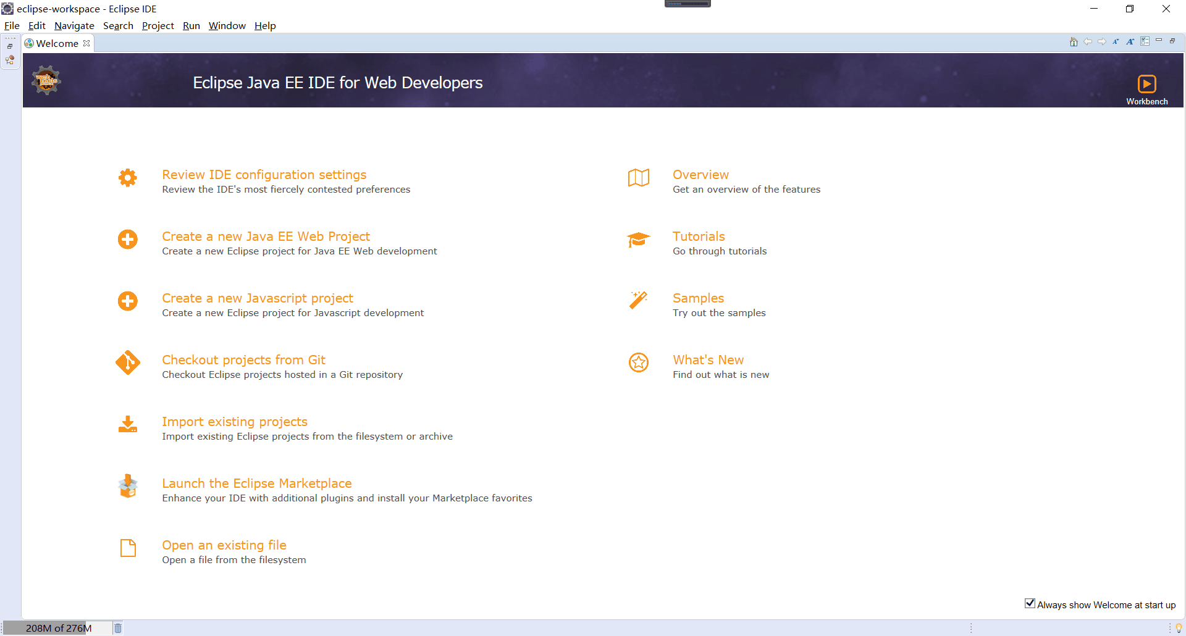This screenshot has height=636, width=1186.
Task: Open Import existing projects link
Action: click(x=235, y=422)
